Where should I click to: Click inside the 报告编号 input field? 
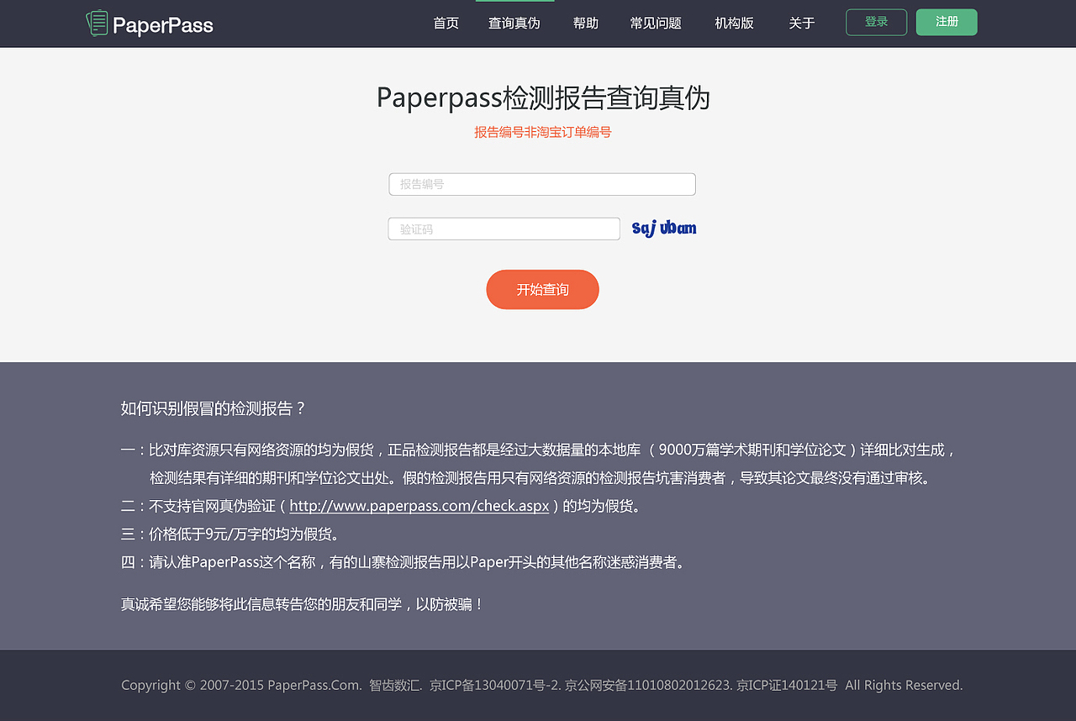click(542, 184)
